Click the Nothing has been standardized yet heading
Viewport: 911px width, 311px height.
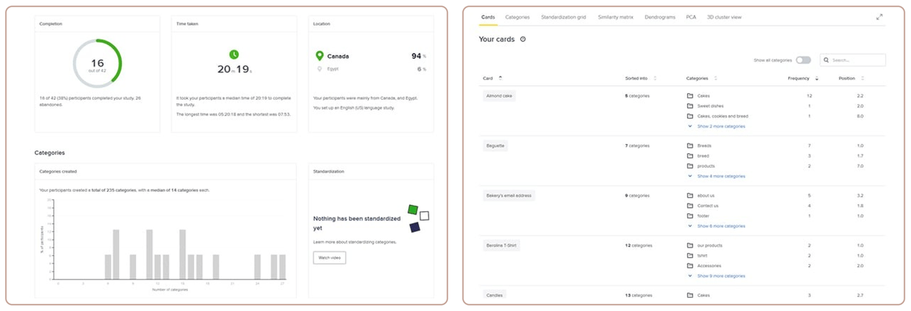tap(357, 223)
